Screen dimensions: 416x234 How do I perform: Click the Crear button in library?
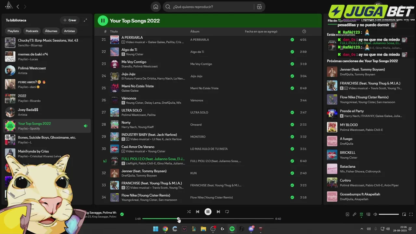point(70,20)
